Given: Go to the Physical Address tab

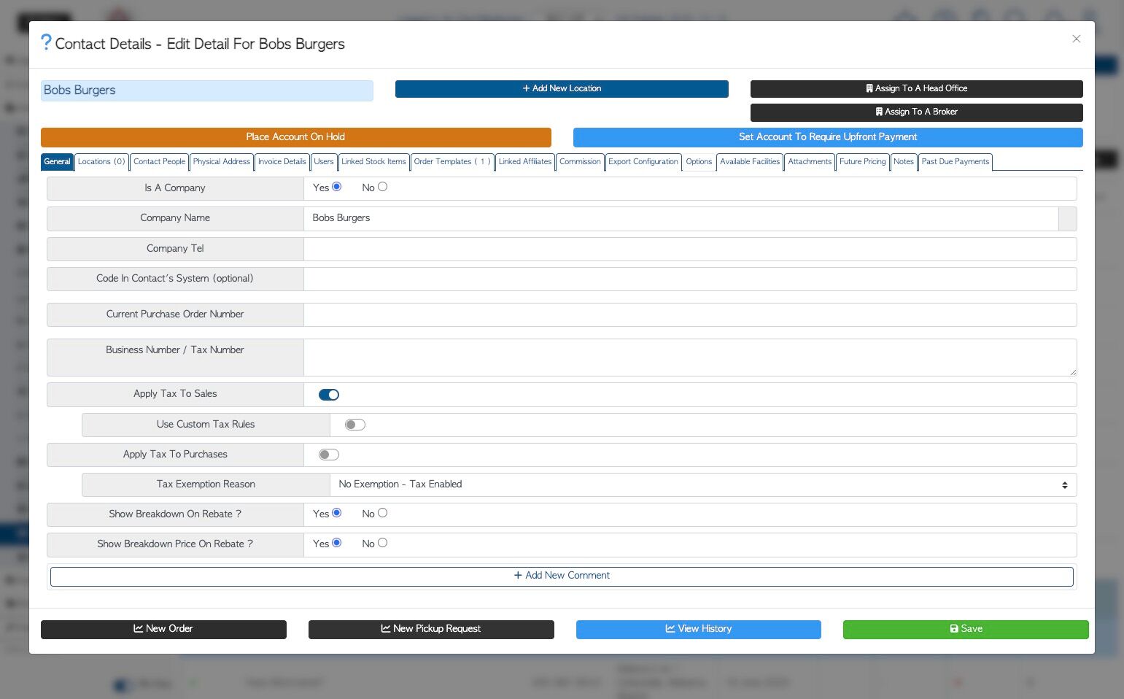Looking at the screenshot, I should [221, 162].
